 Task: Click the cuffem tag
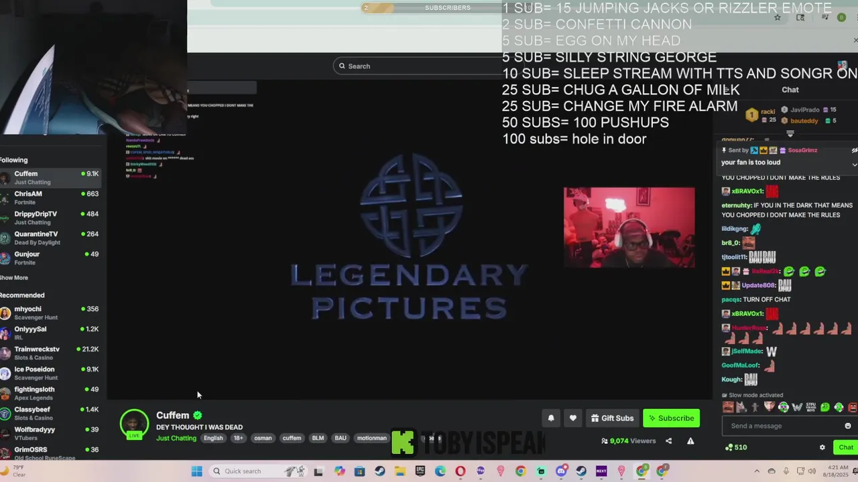292,438
